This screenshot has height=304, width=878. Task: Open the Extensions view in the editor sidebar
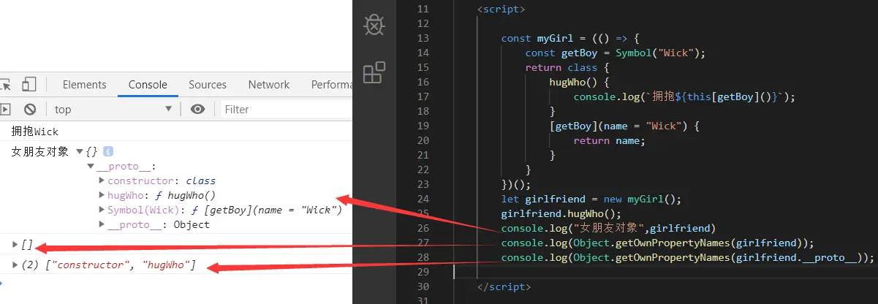(x=374, y=73)
